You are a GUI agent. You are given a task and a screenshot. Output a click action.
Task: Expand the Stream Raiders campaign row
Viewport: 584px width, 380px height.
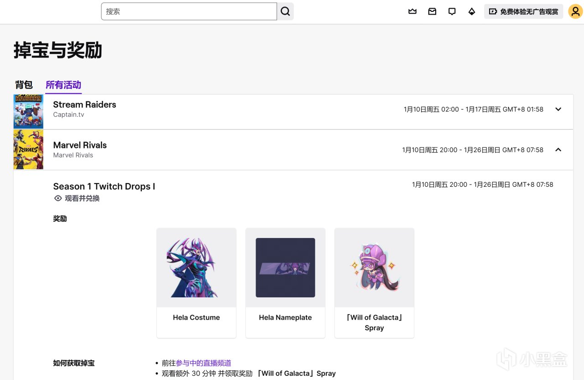(x=558, y=109)
